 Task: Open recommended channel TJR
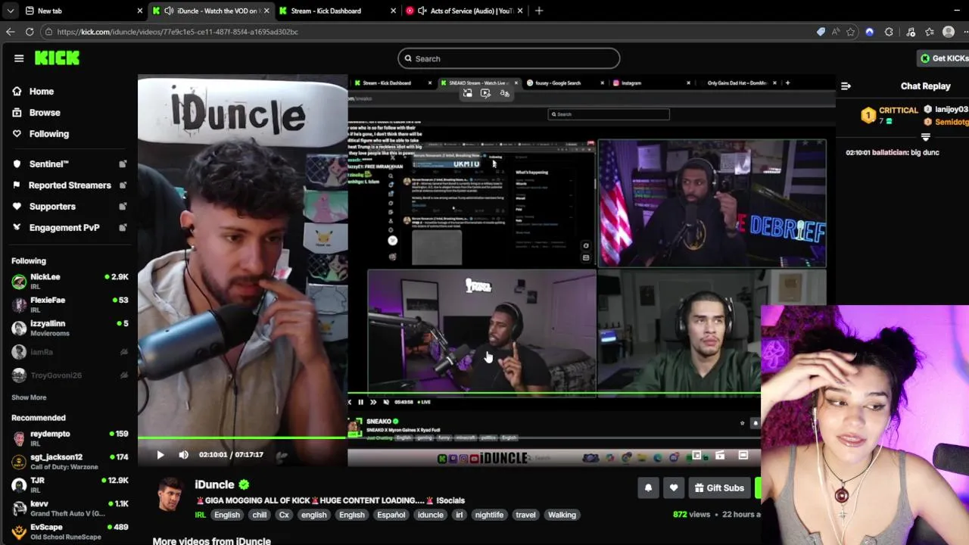pos(69,485)
